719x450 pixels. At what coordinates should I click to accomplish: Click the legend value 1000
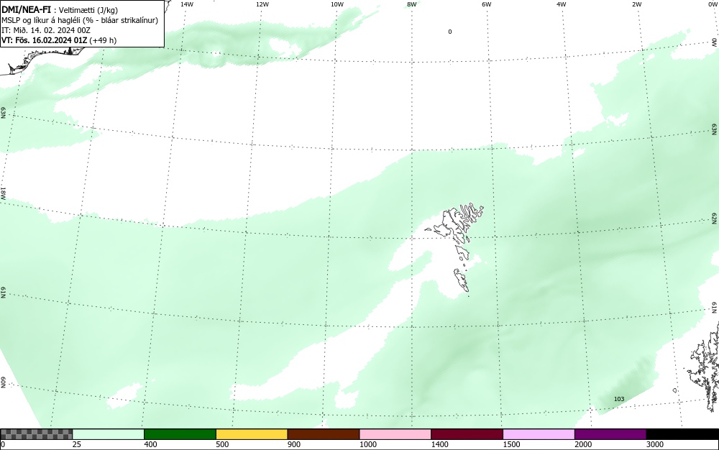click(367, 444)
